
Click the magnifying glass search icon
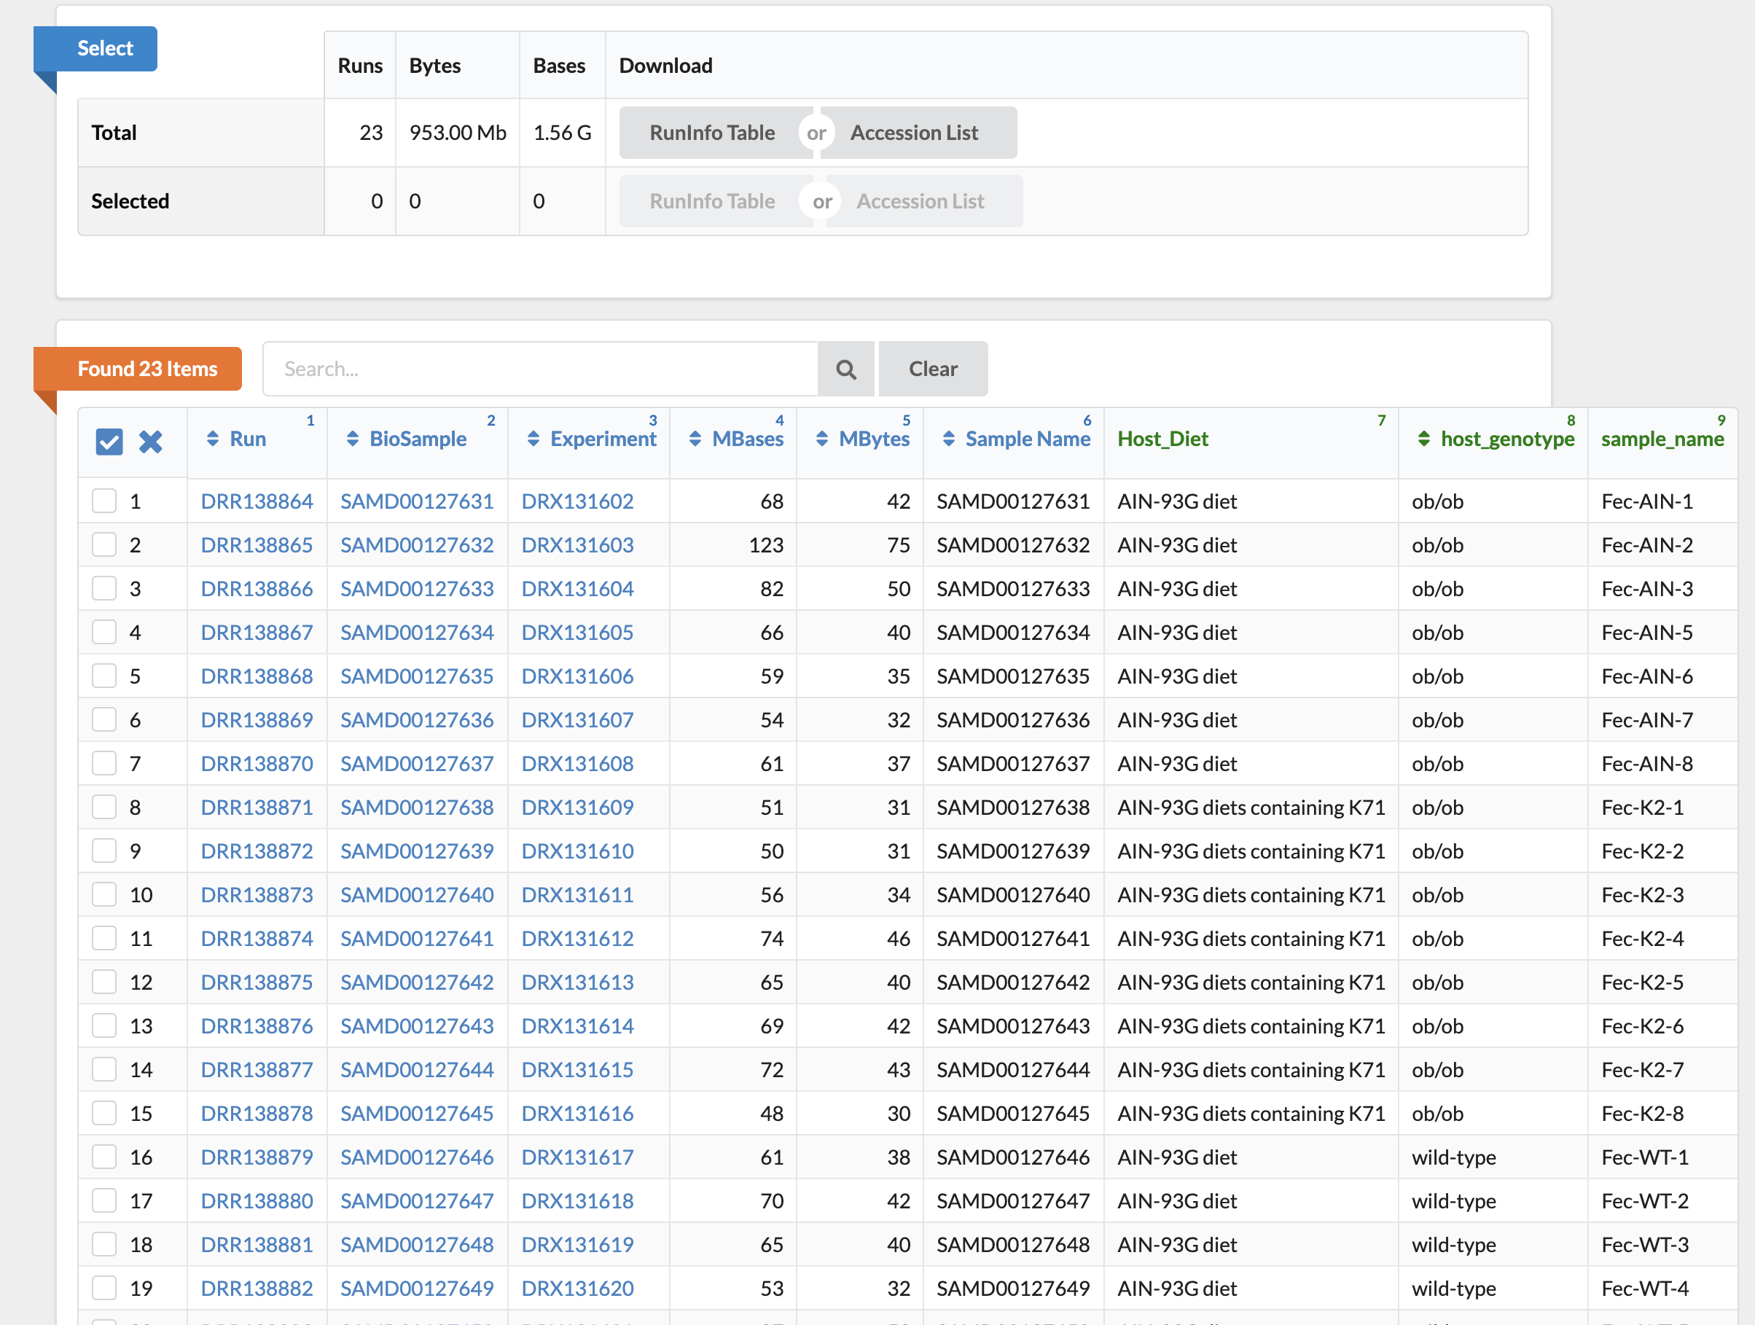pyautogui.click(x=845, y=369)
